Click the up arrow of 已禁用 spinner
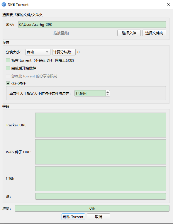Image resolution: width=173 pixels, height=224 pixels. (108, 92)
